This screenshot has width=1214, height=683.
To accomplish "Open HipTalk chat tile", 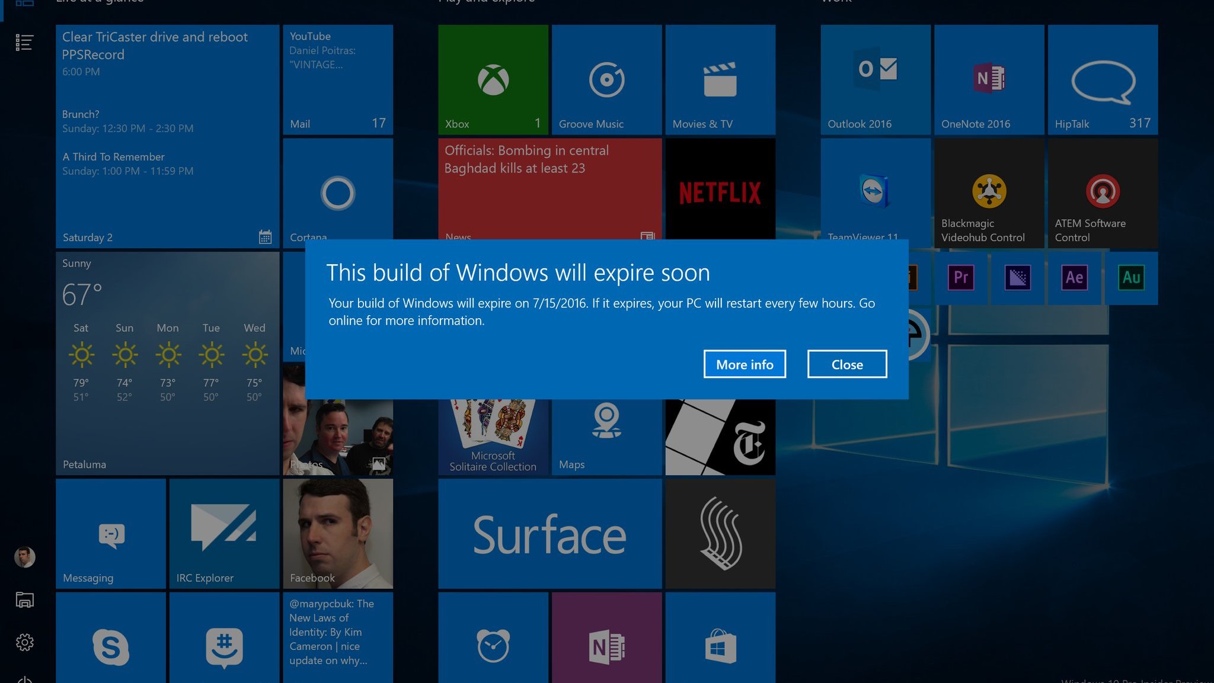I will point(1102,79).
